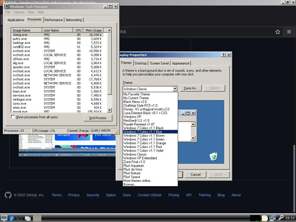Image resolution: width=296 pixels, height=222 pixels.
Task: Open the Pricing footer link
Action: pyautogui.click(x=174, y=195)
